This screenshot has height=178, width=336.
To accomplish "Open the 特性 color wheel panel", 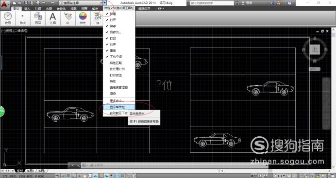I will [83, 18].
